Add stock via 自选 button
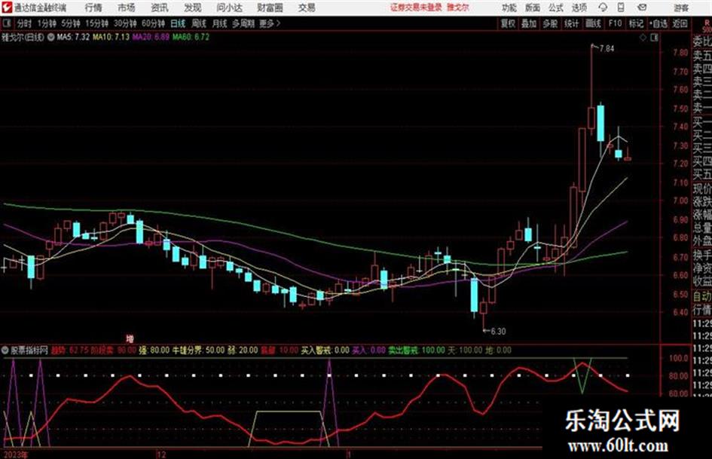The image size is (712, 459). point(659,23)
